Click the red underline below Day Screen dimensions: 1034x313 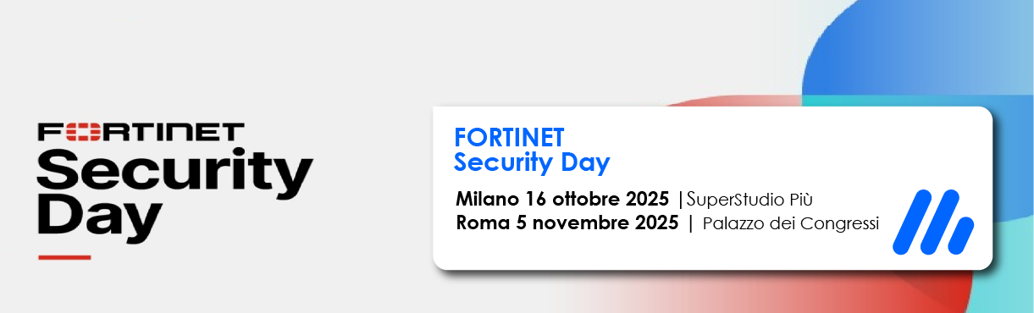point(64,256)
